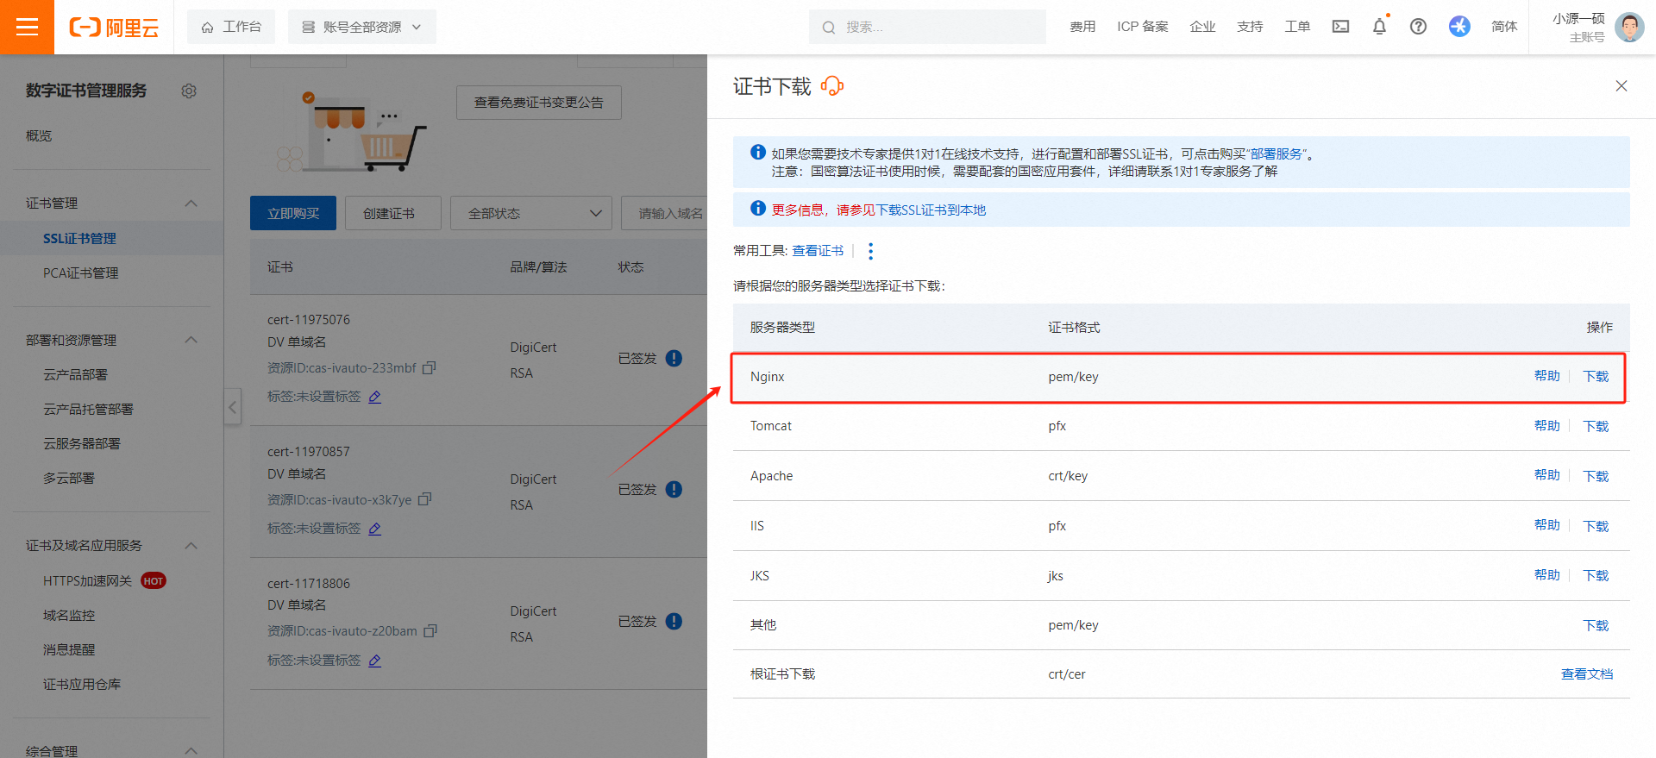Download the Tomcat pfx certificate

(x=1596, y=426)
